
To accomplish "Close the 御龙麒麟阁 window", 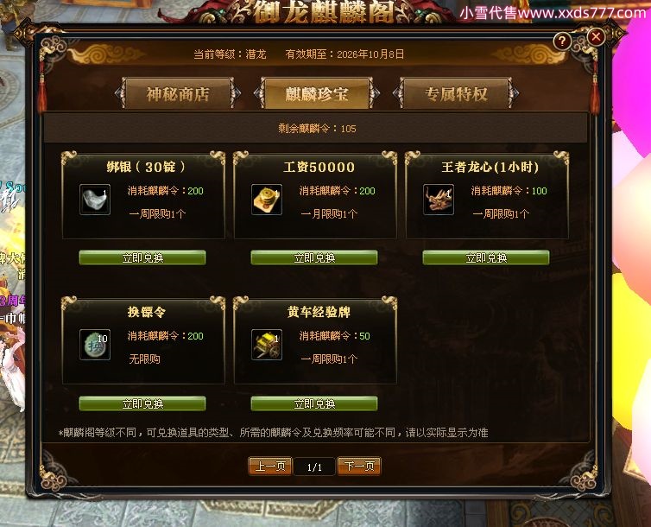I will (x=596, y=37).
